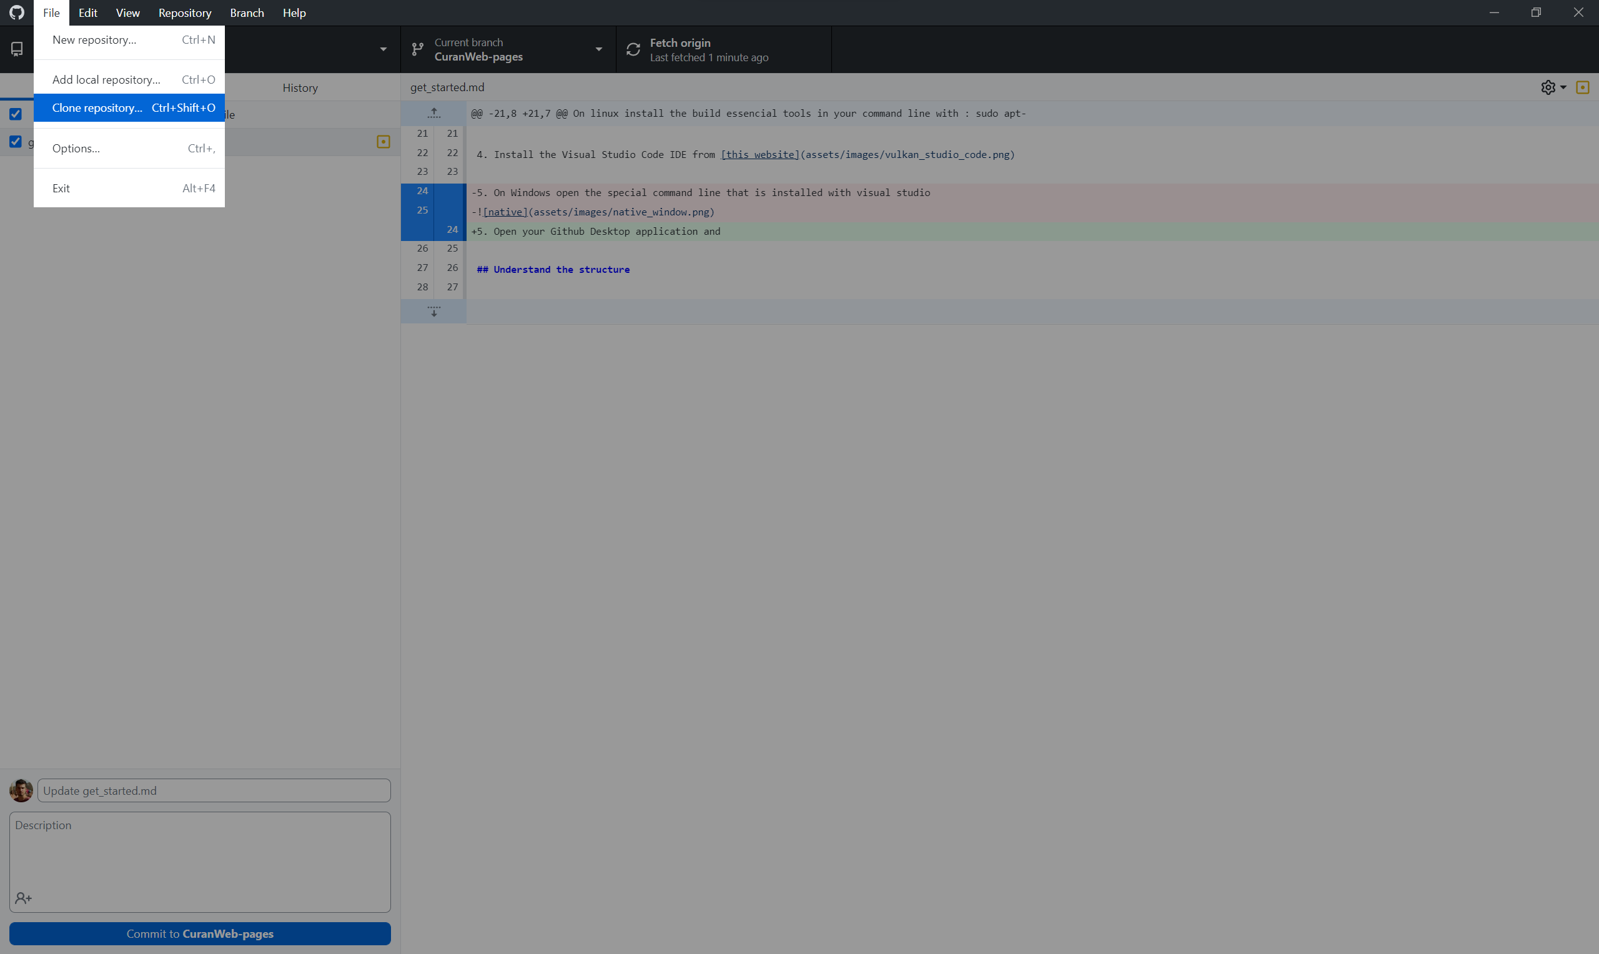Expand the Current branch dropdown
The height and width of the screenshot is (954, 1599).
598,49
